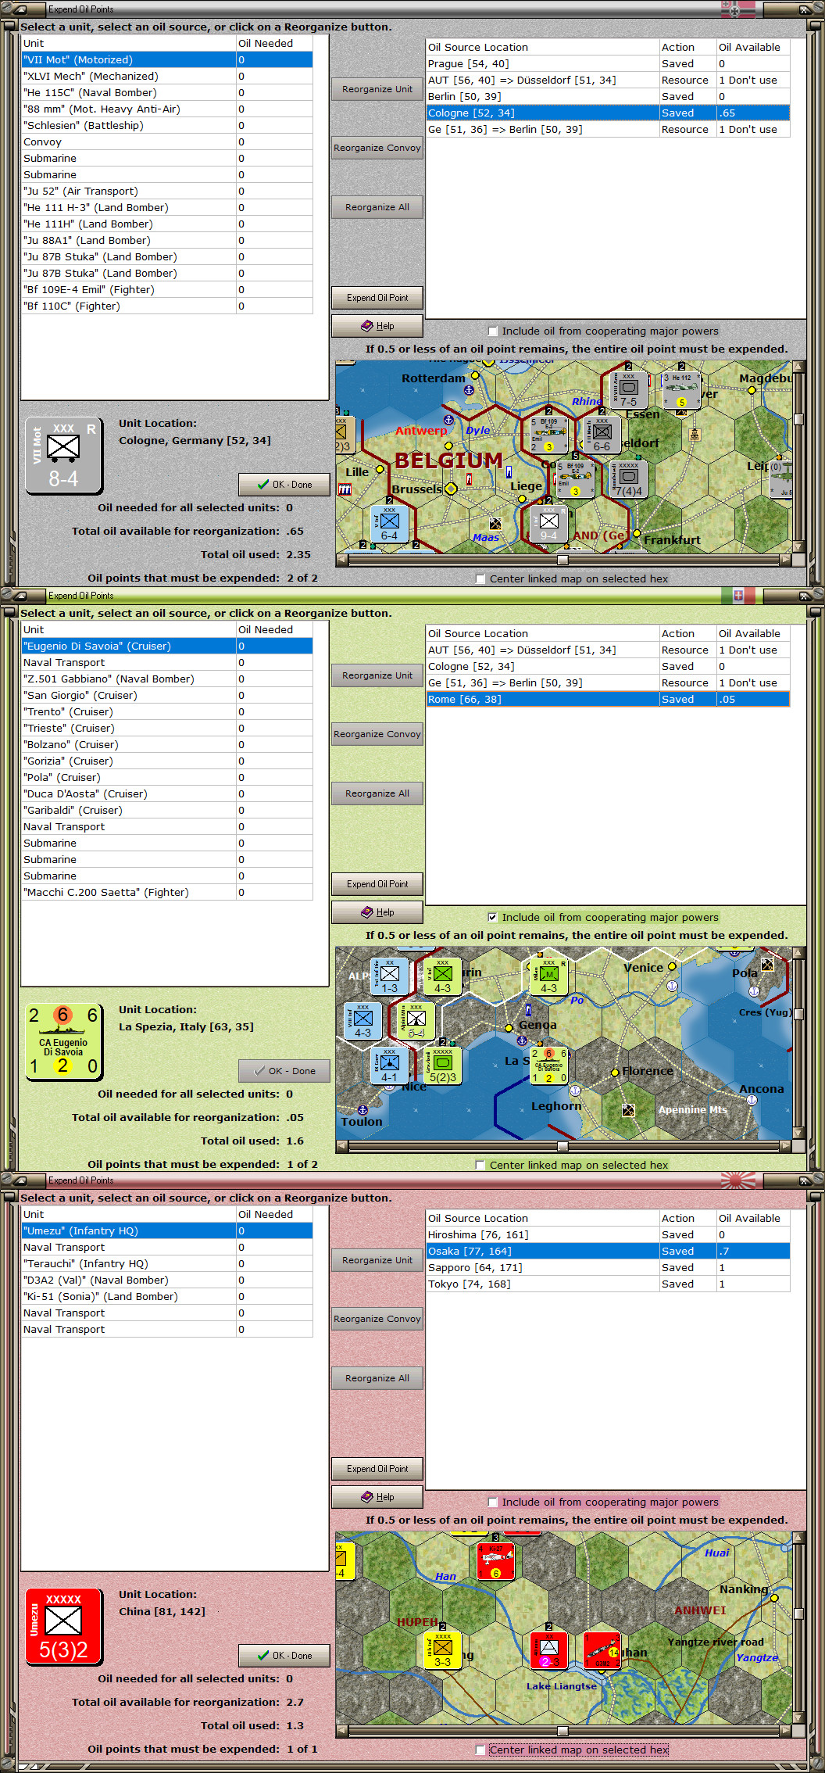Check Center linked map in Italian window
The image size is (825, 1773).
click(x=480, y=1166)
